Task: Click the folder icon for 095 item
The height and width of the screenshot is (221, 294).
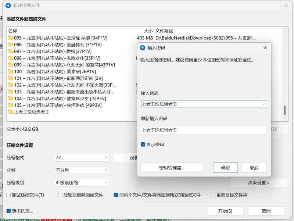Action: pos(11,38)
